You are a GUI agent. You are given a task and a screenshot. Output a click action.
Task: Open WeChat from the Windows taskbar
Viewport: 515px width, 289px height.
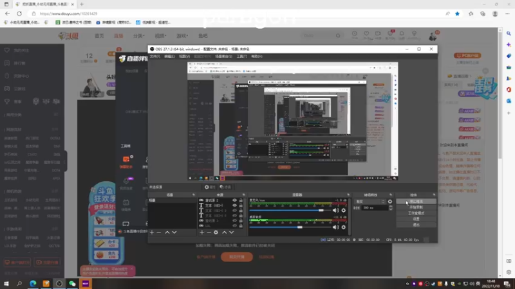72,283
